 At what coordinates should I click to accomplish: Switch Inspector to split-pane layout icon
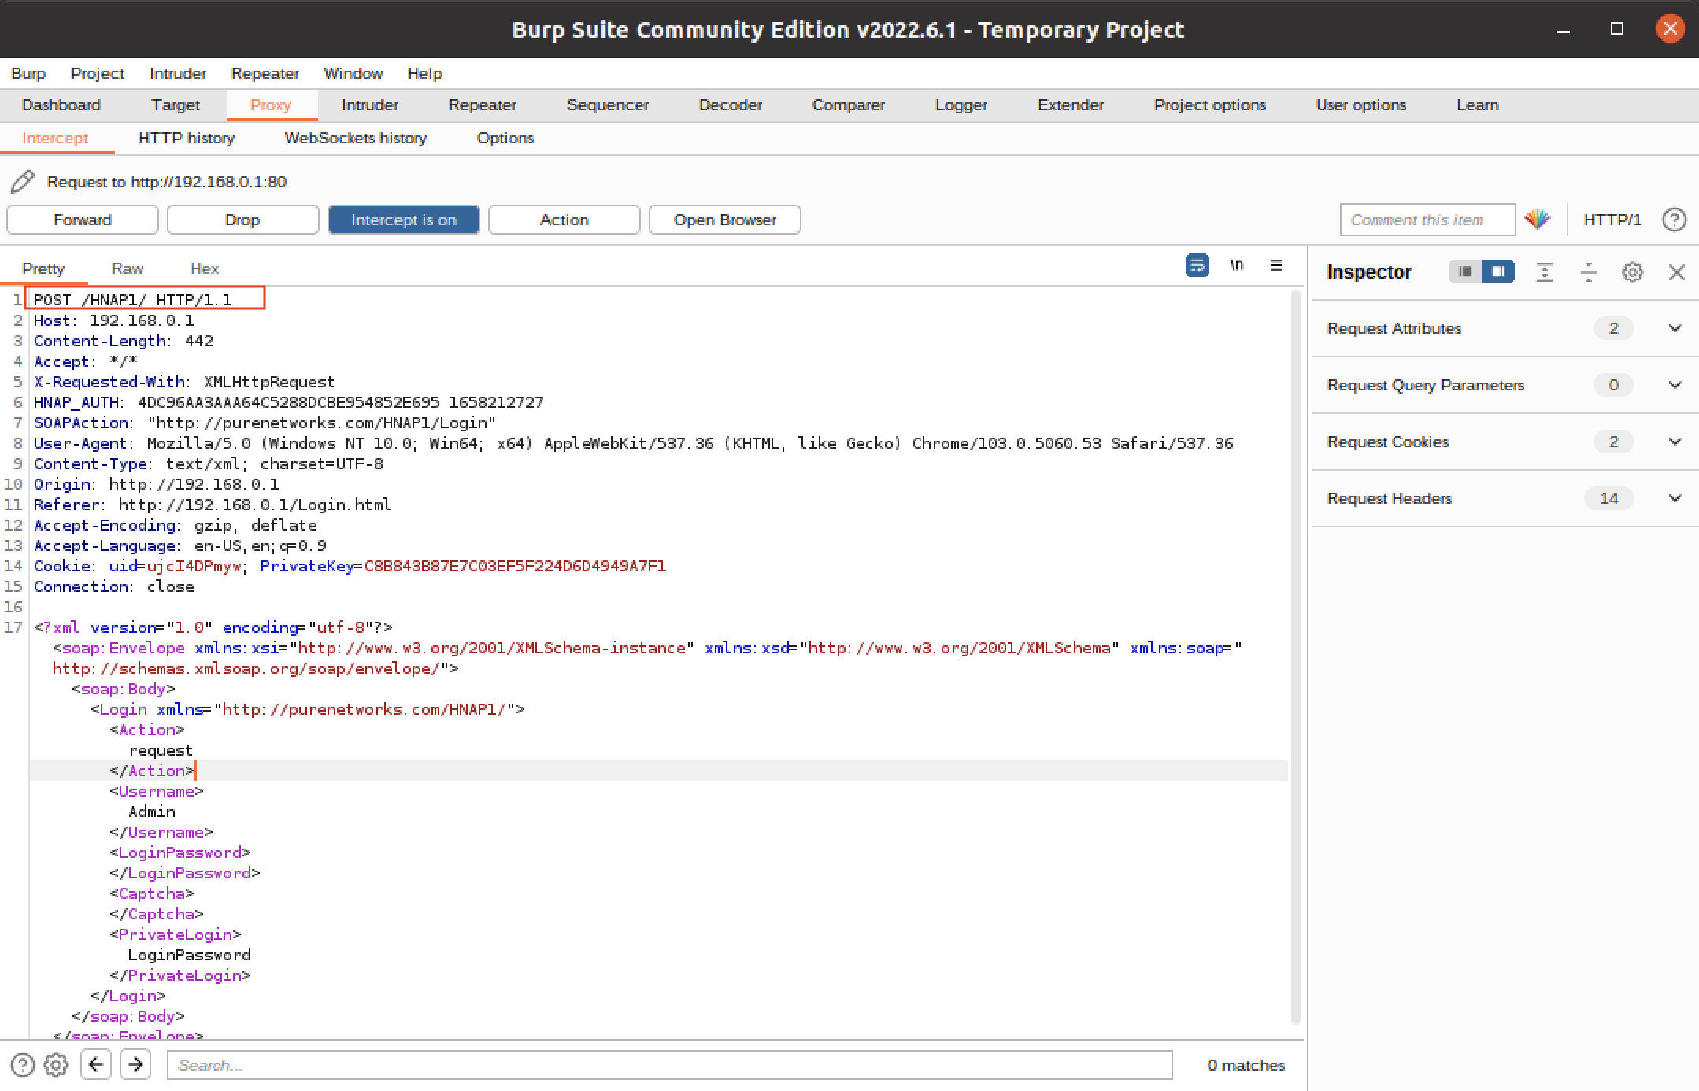click(x=1497, y=272)
